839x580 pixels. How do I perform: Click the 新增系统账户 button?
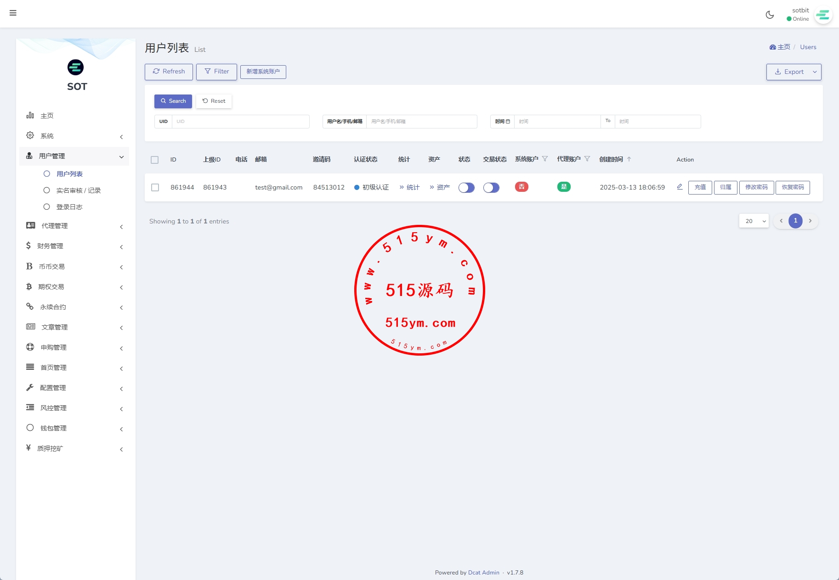pyautogui.click(x=263, y=72)
